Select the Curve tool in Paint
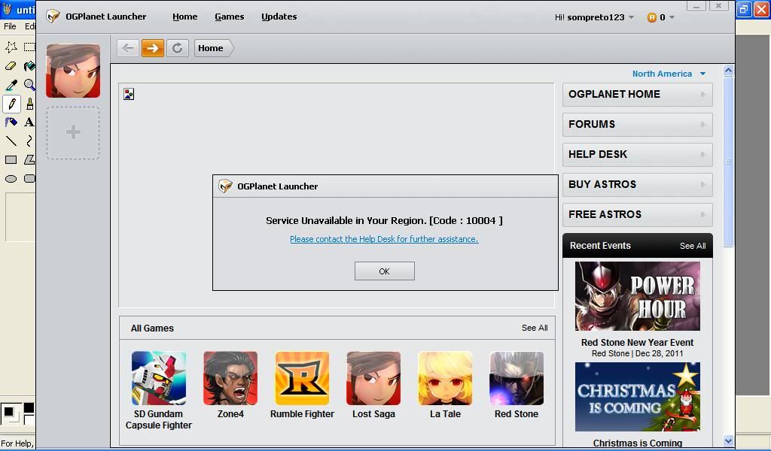This screenshot has height=451, width=771. [29, 141]
